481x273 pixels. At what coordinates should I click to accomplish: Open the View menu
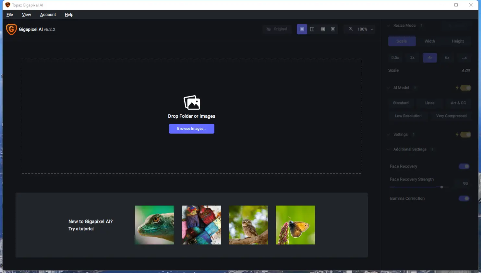27,15
